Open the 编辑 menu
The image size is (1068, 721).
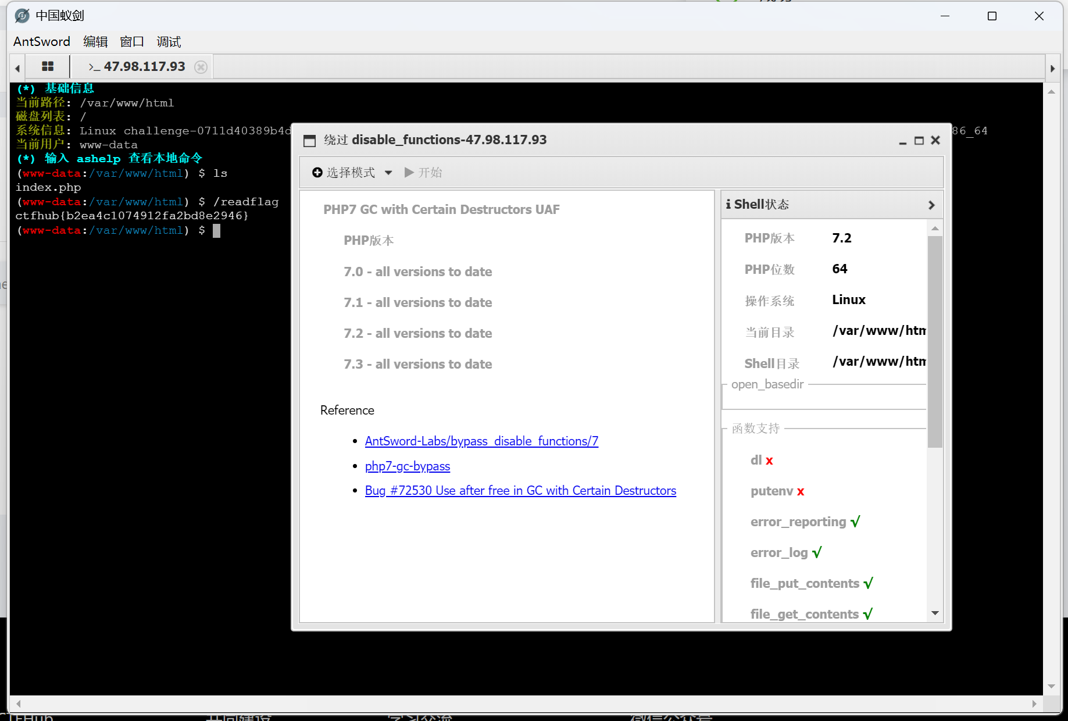tap(95, 41)
